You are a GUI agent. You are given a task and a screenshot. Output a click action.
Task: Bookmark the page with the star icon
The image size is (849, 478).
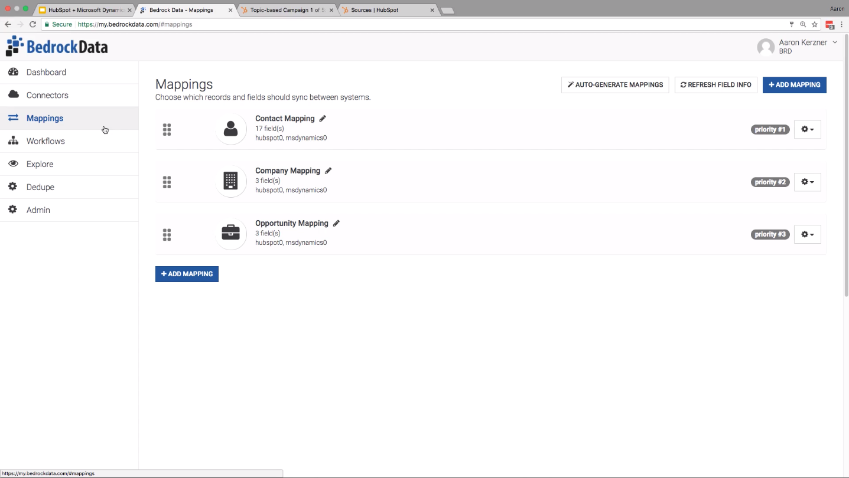815,24
